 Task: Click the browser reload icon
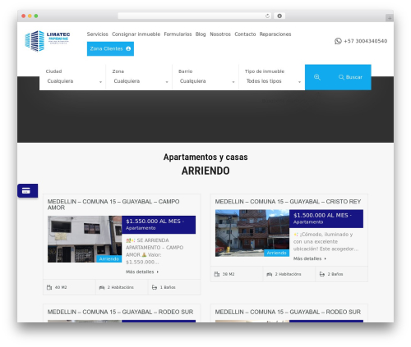(x=267, y=16)
